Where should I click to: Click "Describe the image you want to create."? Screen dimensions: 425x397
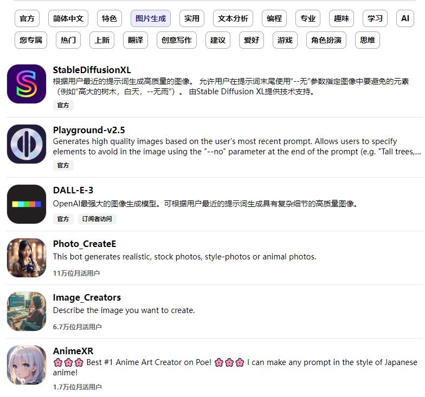124,310
